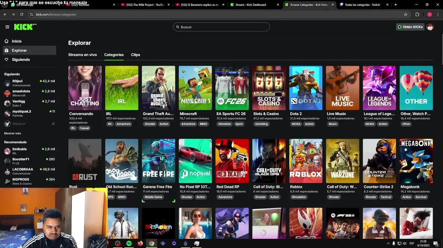This screenshot has width=443, height=248.
Task: Open the Roblox category cover
Action: pos(306,161)
